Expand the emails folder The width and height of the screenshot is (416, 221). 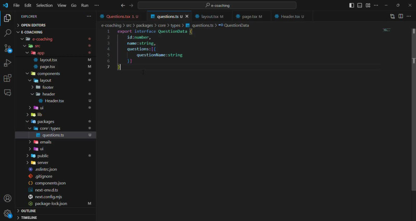click(56, 142)
